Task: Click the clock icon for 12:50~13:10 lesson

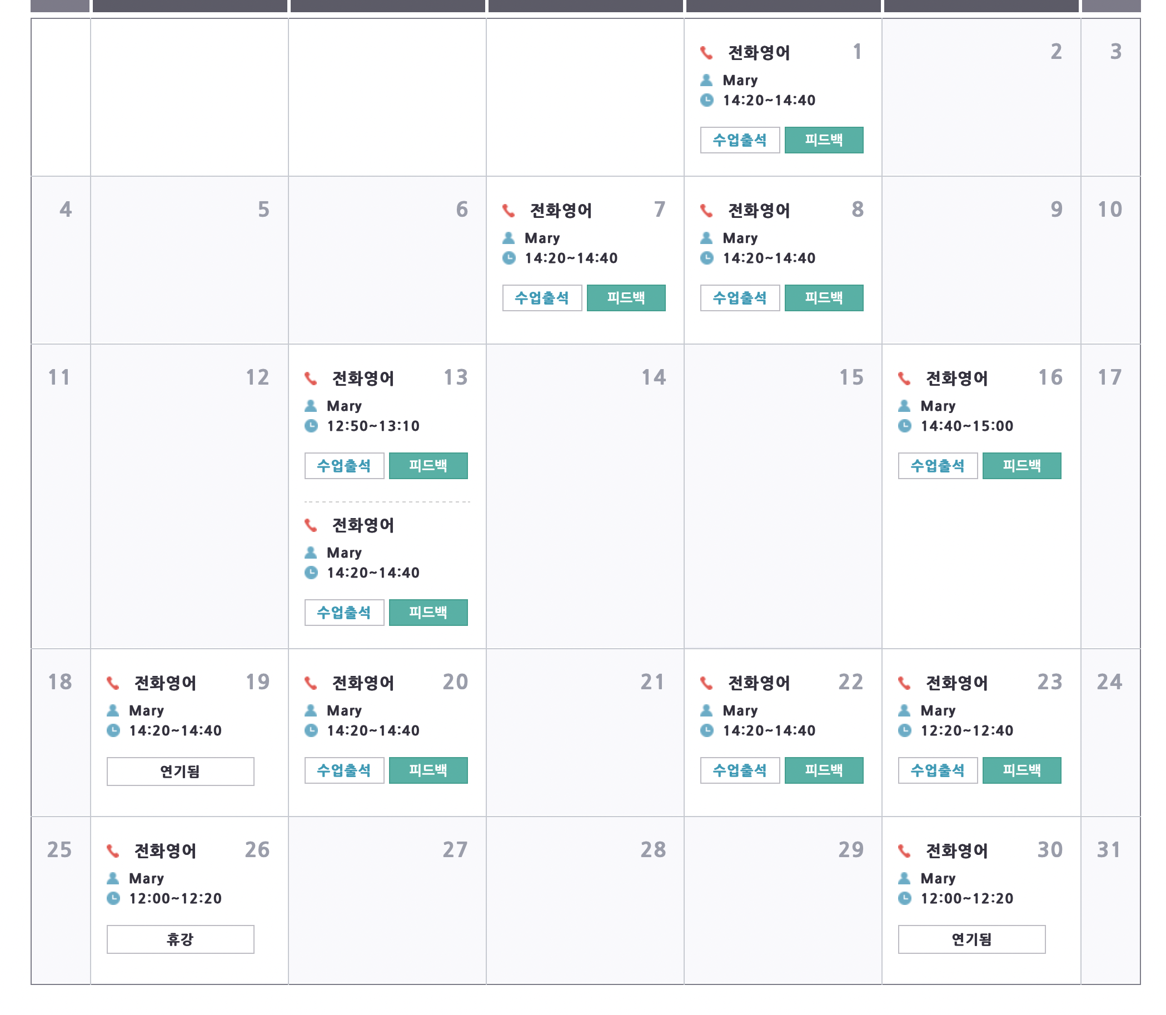Action: [x=311, y=425]
